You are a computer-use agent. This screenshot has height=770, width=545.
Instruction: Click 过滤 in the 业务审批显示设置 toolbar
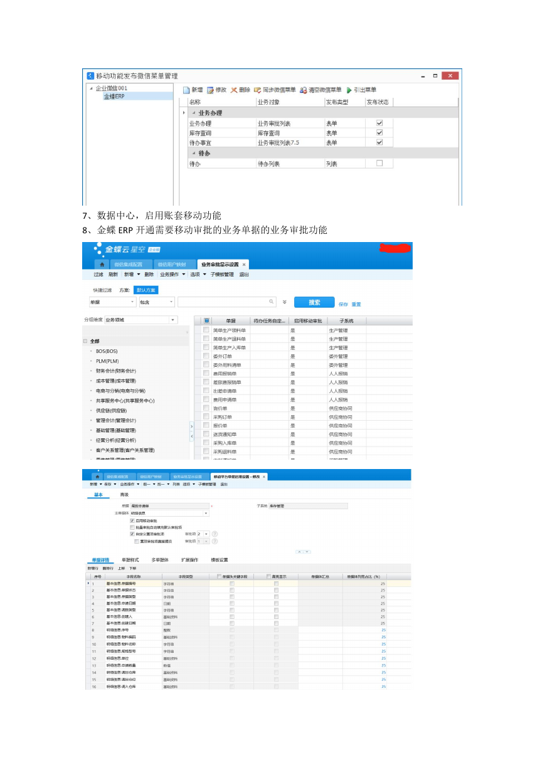coord(98,274)
